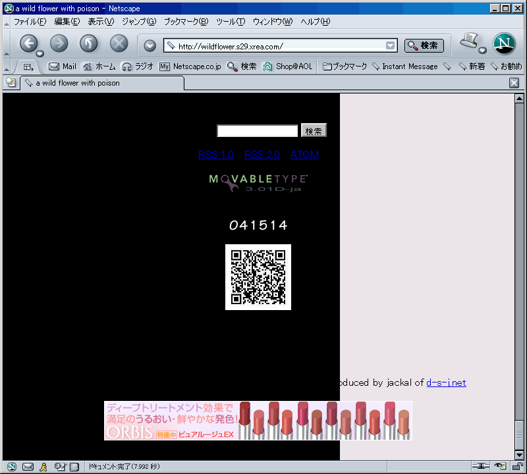Open the お勧め bookmark

pos(507,66)
